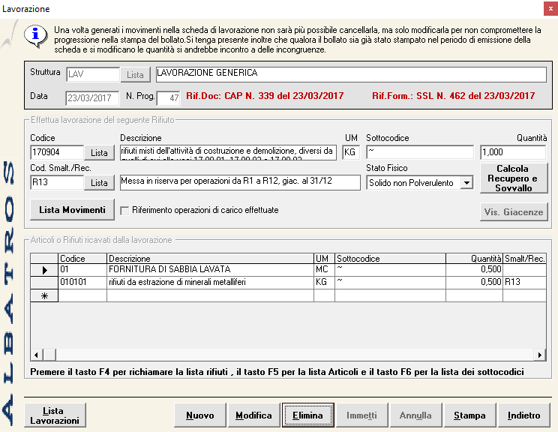
Task: Click the Stampa button
Action: (469, 415)
